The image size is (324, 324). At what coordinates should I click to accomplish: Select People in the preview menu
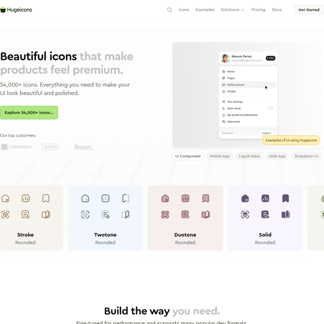[248, 91]
